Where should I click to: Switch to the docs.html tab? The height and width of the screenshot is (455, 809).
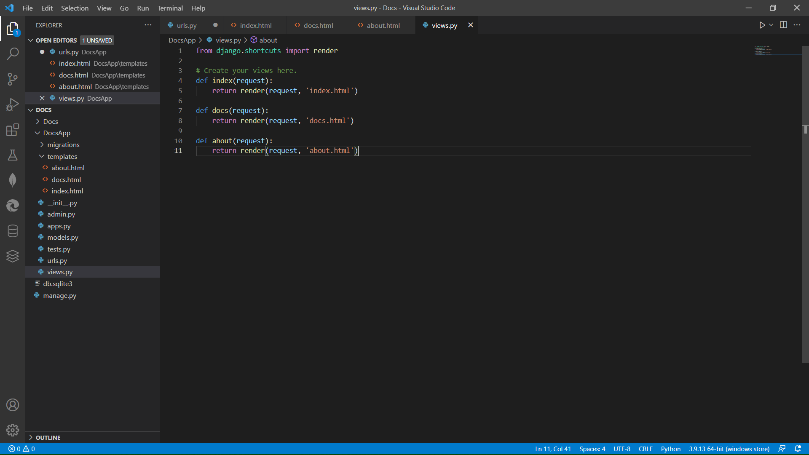[318, 25]
